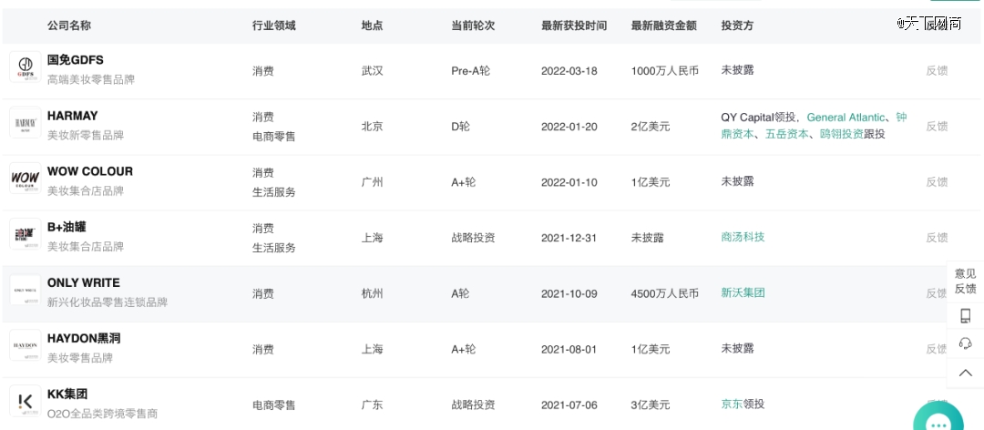The image size is (984, 430).
Task: Select date 2021-10-09
Action: click(x=569, y=293)
